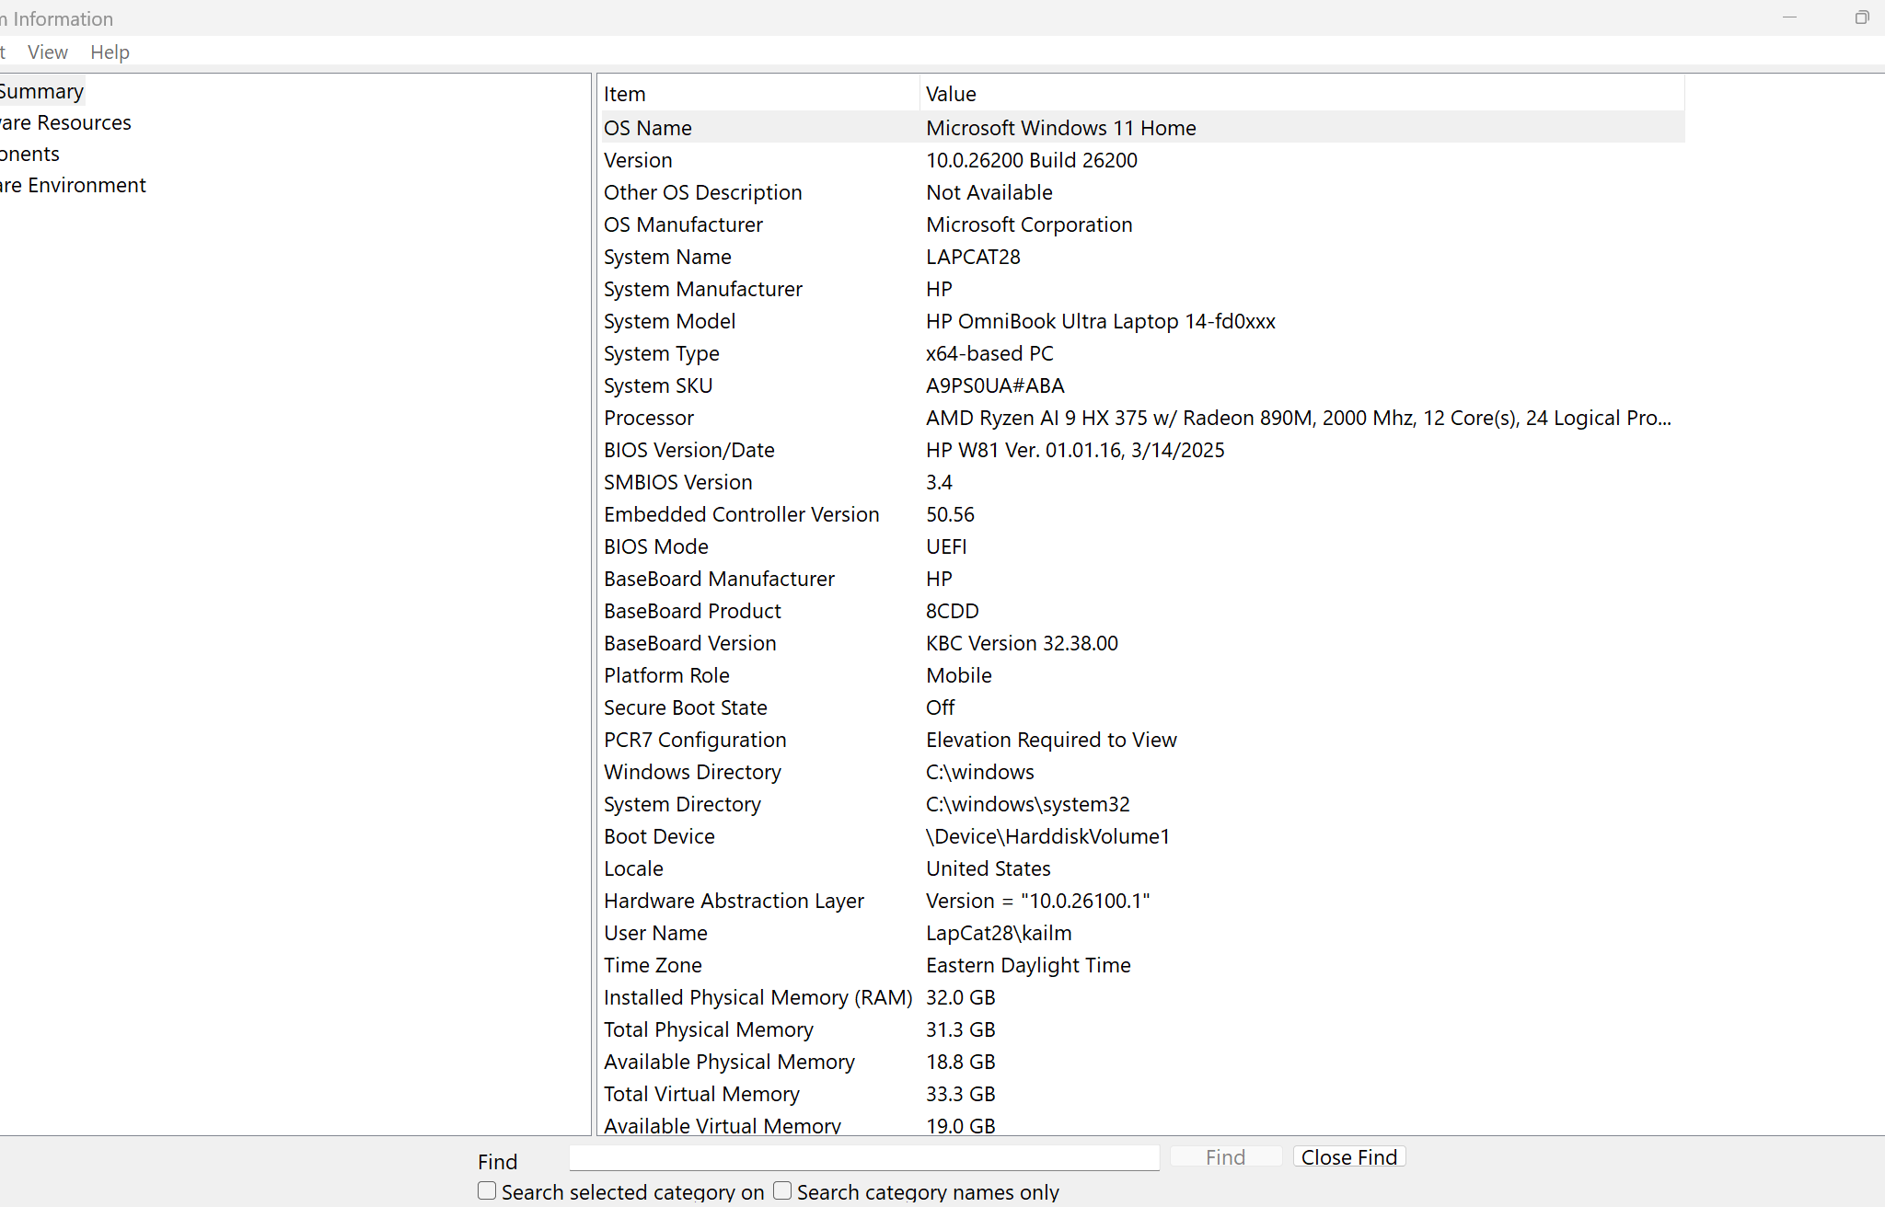This screenshot has width=1885, height=1207.
Task: Select Components tree node
Action: [29, 154]
